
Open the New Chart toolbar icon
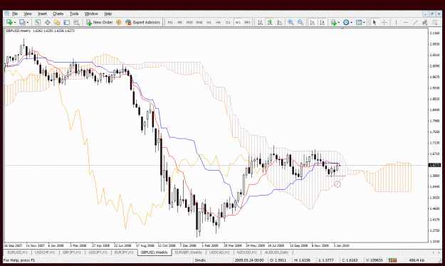click(9, 22)
